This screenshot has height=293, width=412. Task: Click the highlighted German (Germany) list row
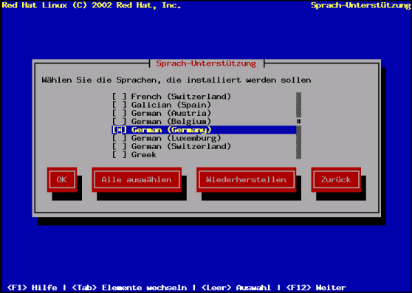click(205, 130)
